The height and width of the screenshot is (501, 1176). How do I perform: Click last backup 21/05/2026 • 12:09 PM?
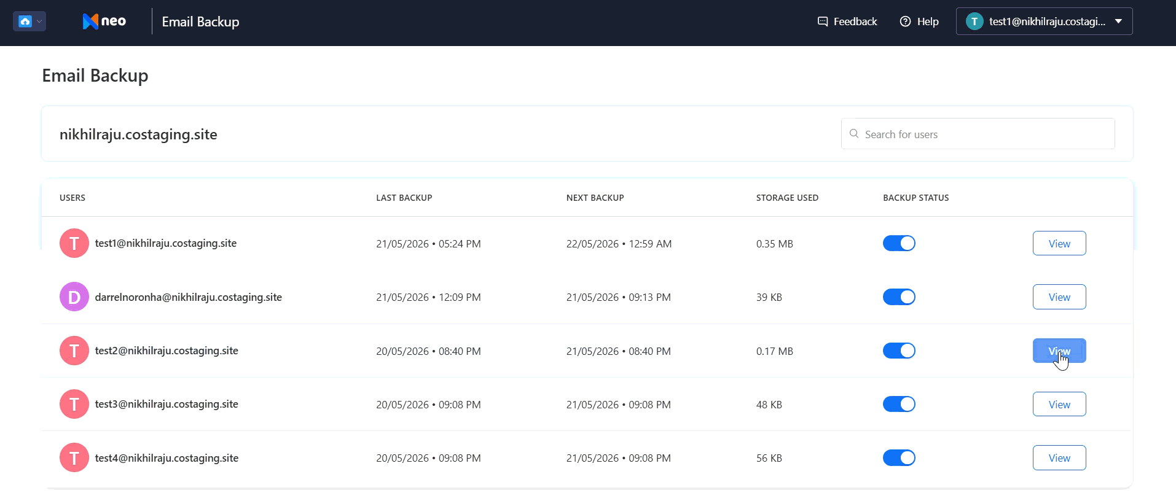(428, 297)
